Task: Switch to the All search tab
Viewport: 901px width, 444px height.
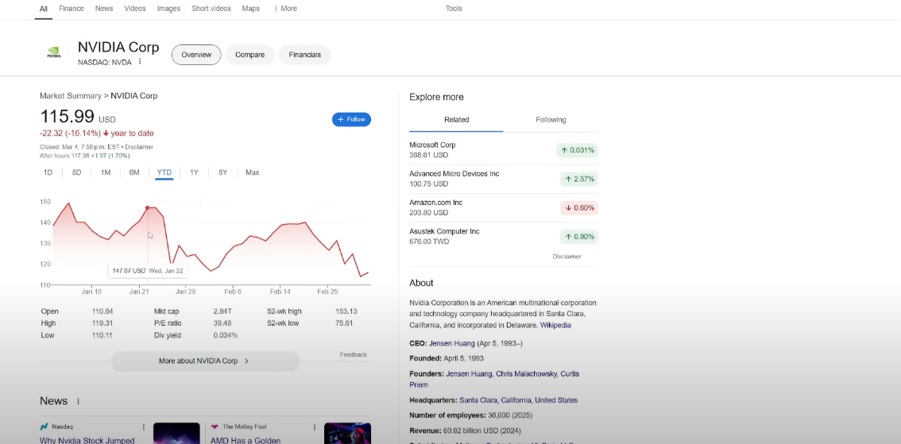Action: (44, 9)
